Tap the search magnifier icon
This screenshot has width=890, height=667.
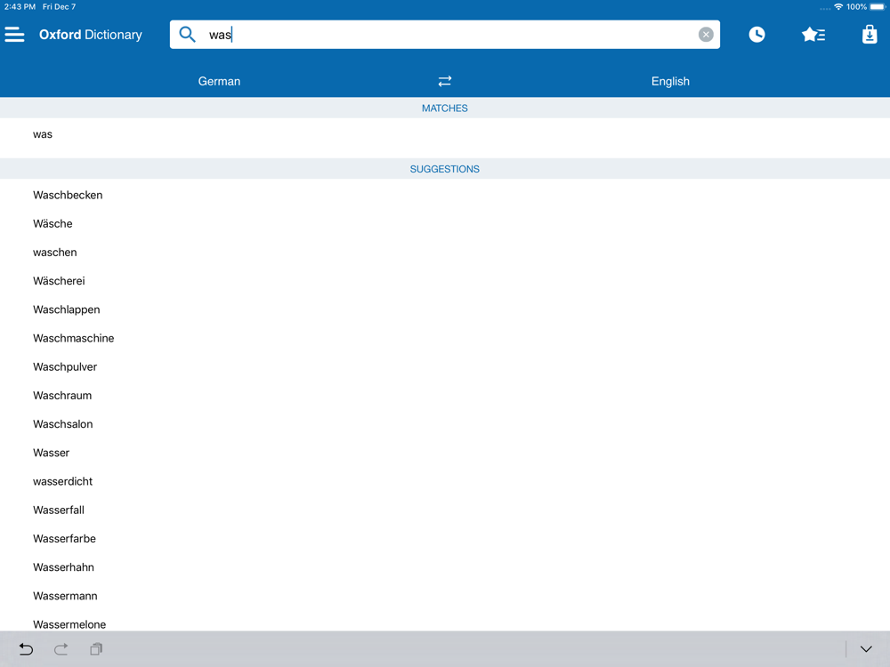187,35
